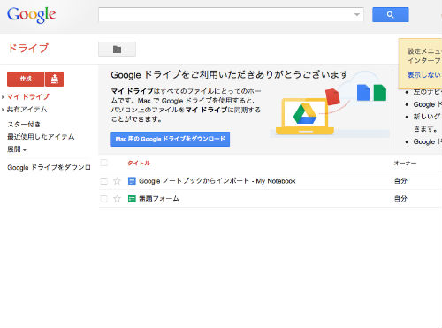Image resolution: width=442 pixels, height=328 pixels.
Task: Click the Drive logo laptop illustration
Action: point(305,117)
